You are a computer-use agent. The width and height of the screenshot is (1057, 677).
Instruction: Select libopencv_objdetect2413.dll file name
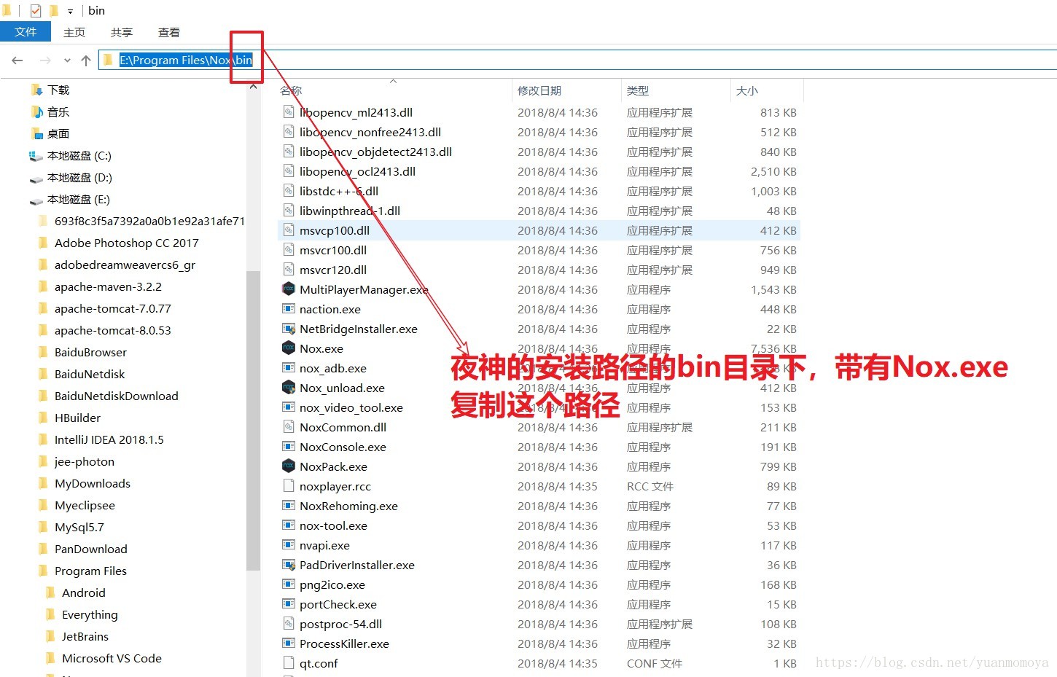tap(375, 152)
